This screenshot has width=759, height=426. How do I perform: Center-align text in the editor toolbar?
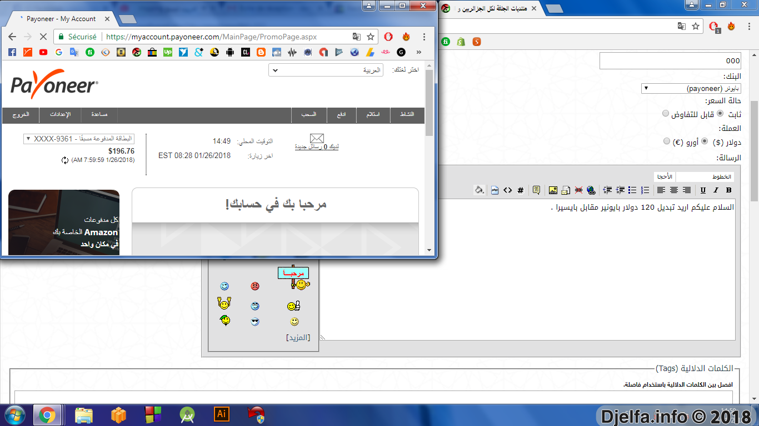674,190
